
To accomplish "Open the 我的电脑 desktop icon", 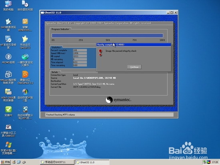I will [8, 6].
